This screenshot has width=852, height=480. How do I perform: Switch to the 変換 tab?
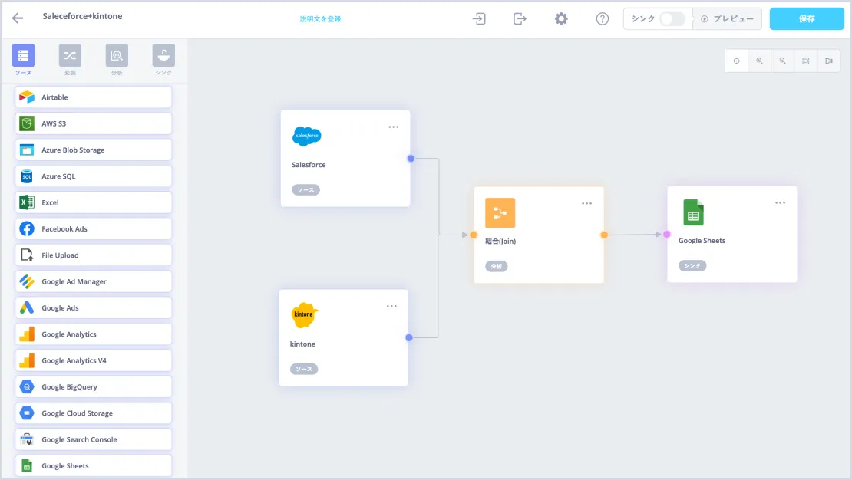point(70,60)
